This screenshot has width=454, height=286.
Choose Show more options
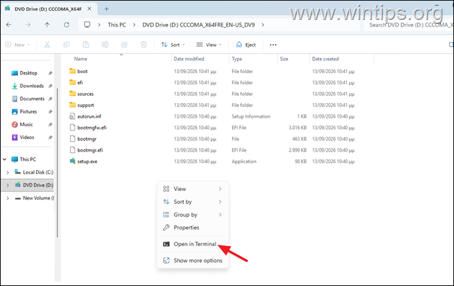coord(192,261)
